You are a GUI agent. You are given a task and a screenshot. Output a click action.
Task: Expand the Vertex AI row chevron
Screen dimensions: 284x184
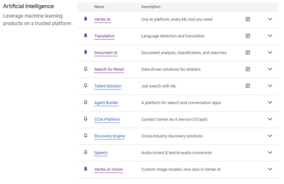pos(270,19)
